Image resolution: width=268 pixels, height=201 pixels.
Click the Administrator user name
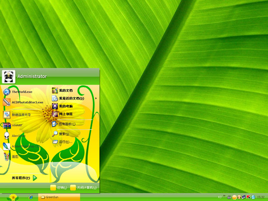coord(32,76)
